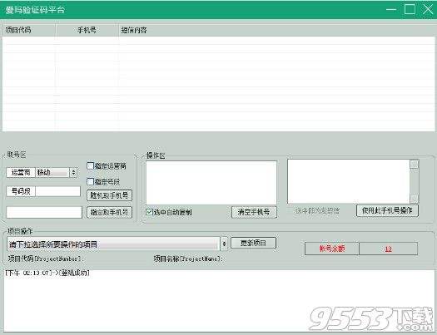The height and width of the screenshot is (335, 437).
Task: Click the 指定取手机号 button
Action: (110, 212)
